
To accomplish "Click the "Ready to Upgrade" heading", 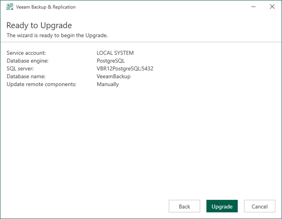I will tap(39, 25).
